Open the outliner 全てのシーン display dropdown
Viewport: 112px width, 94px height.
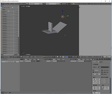point(16,57)
